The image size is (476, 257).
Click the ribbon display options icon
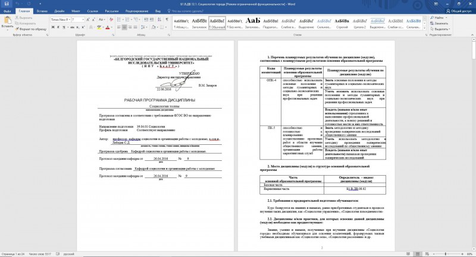[436, 4]
